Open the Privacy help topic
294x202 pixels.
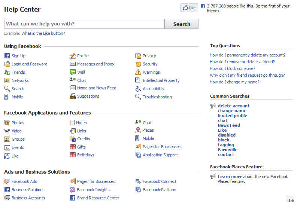149,56
